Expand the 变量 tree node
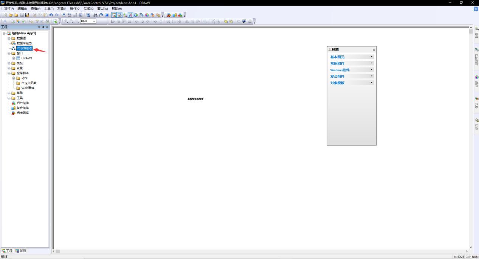This screenshot has height=259, width=479. 9,68
